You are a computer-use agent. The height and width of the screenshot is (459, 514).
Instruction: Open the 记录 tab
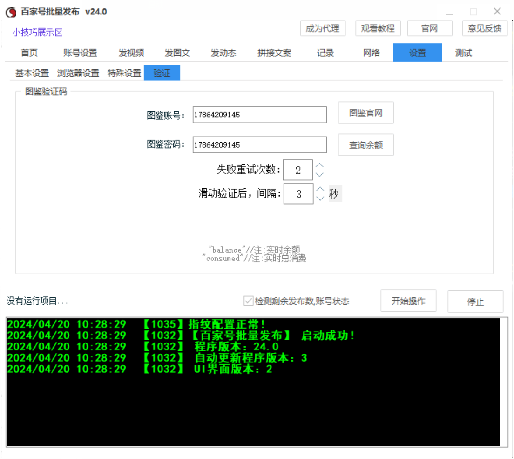click(x=325, y=53)
